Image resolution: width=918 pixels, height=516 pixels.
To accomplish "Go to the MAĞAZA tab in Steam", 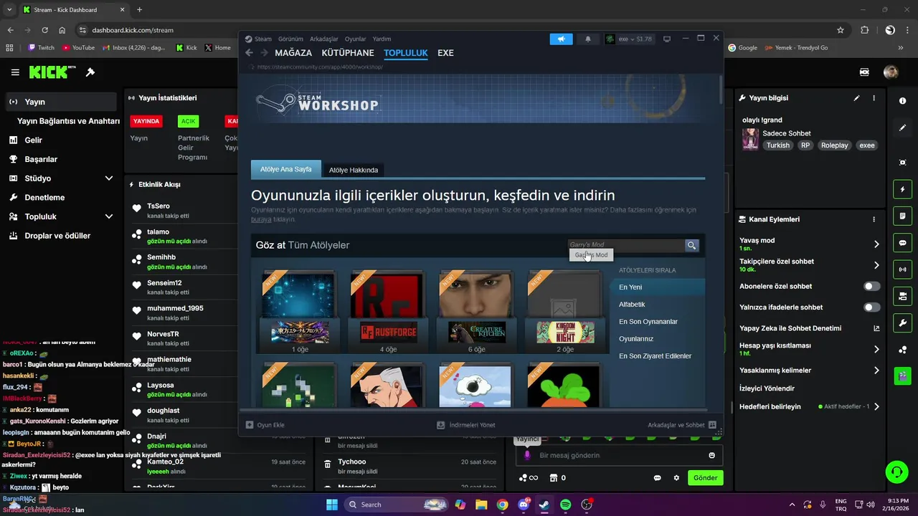I will 293,53.
